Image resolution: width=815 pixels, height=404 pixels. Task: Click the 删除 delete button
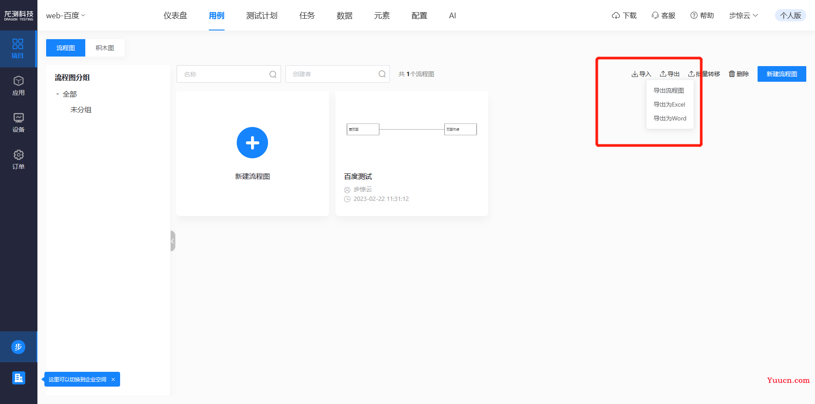pyautogui.click(x=739, y=74)
